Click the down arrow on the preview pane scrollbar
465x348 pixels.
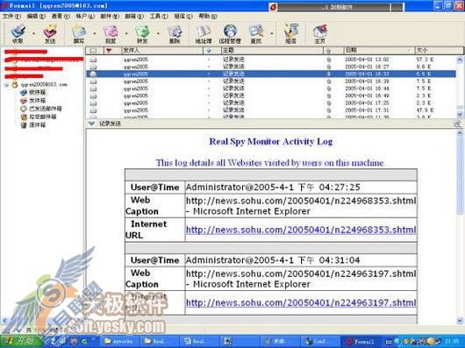[460, 321]
